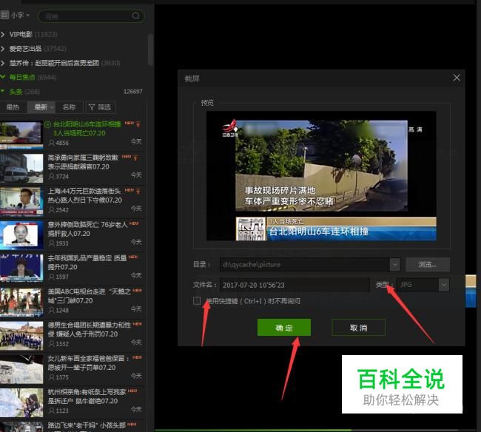Open thumbnail of 女儿新车画全家福爸爸保留 video
The width and height of the screenshot is (481, 432).
click(21, 369)
